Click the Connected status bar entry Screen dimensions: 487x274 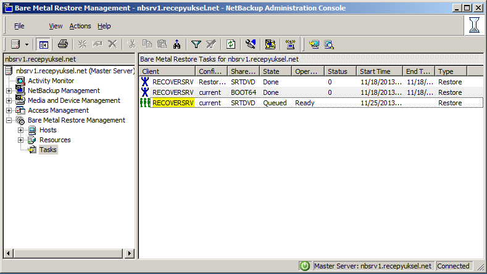pyautogui.click(x=453, y=266)
